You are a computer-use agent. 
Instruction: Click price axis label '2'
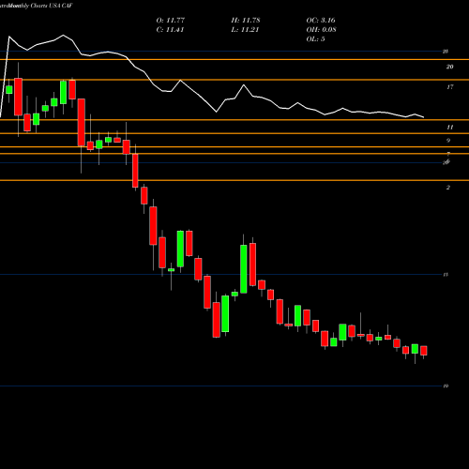448,188
